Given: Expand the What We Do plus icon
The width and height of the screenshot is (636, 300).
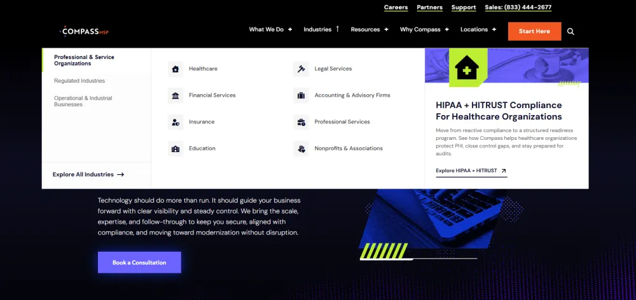Looking at the screenshot, I should pyautogui.click(x=290, y=30).
